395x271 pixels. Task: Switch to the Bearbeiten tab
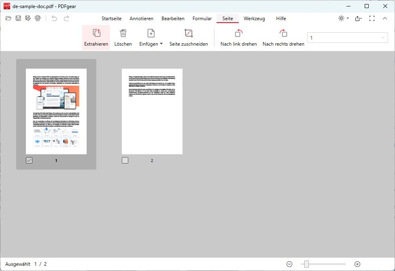pos(173,18)
